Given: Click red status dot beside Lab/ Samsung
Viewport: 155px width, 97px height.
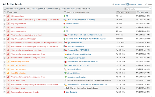Looking at the screenshot, I should pyautogui.click(x=64, y=92).
